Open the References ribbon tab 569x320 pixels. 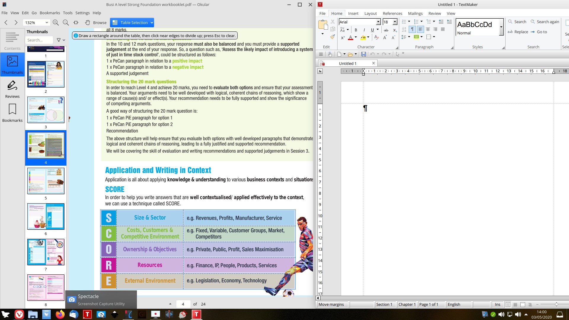[x=392, y=13]
